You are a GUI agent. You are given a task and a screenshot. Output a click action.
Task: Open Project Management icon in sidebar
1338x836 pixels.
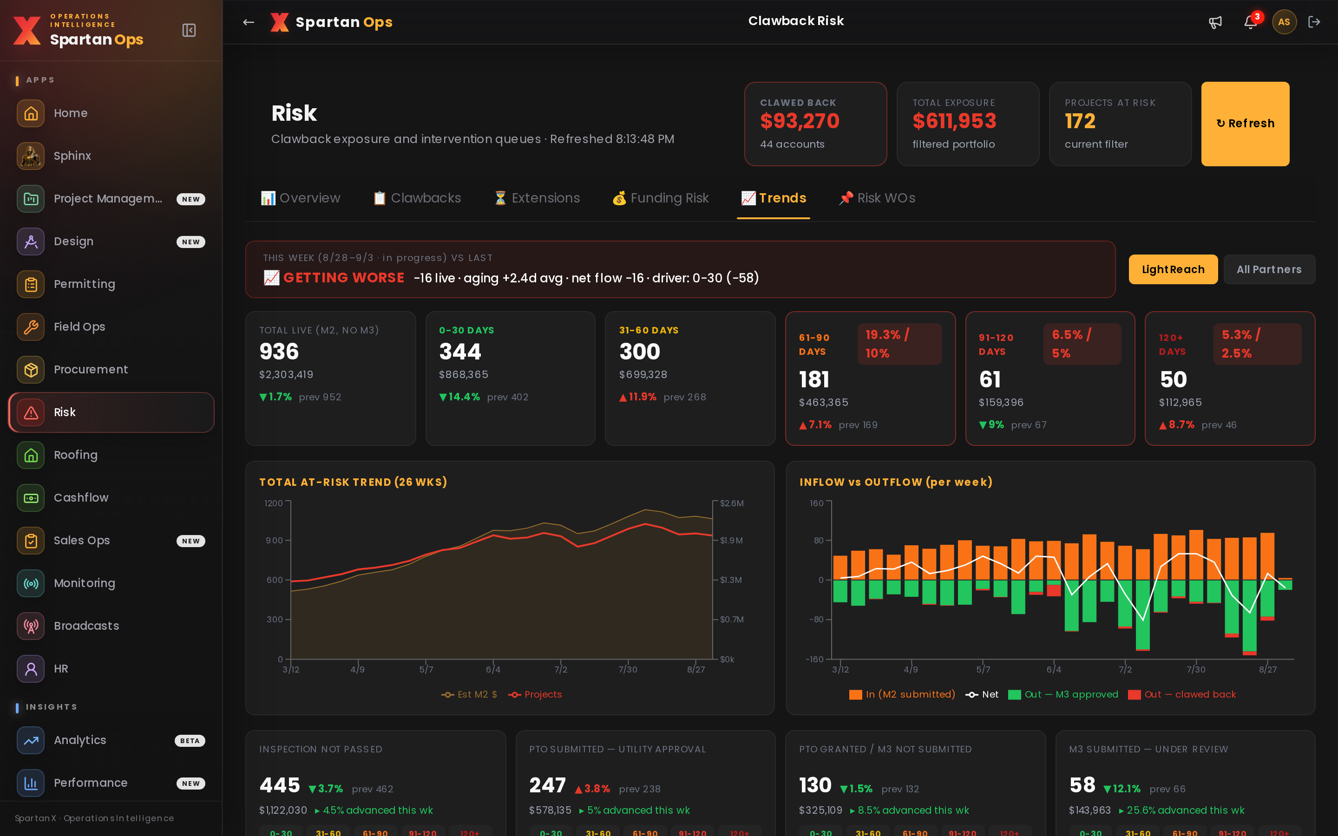(x=31, y=198)
